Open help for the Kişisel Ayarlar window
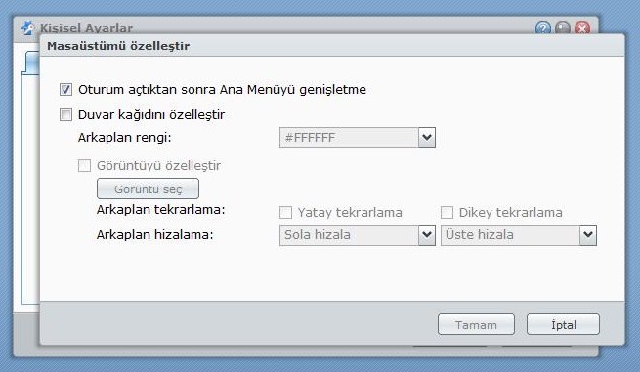 point(543,28)
